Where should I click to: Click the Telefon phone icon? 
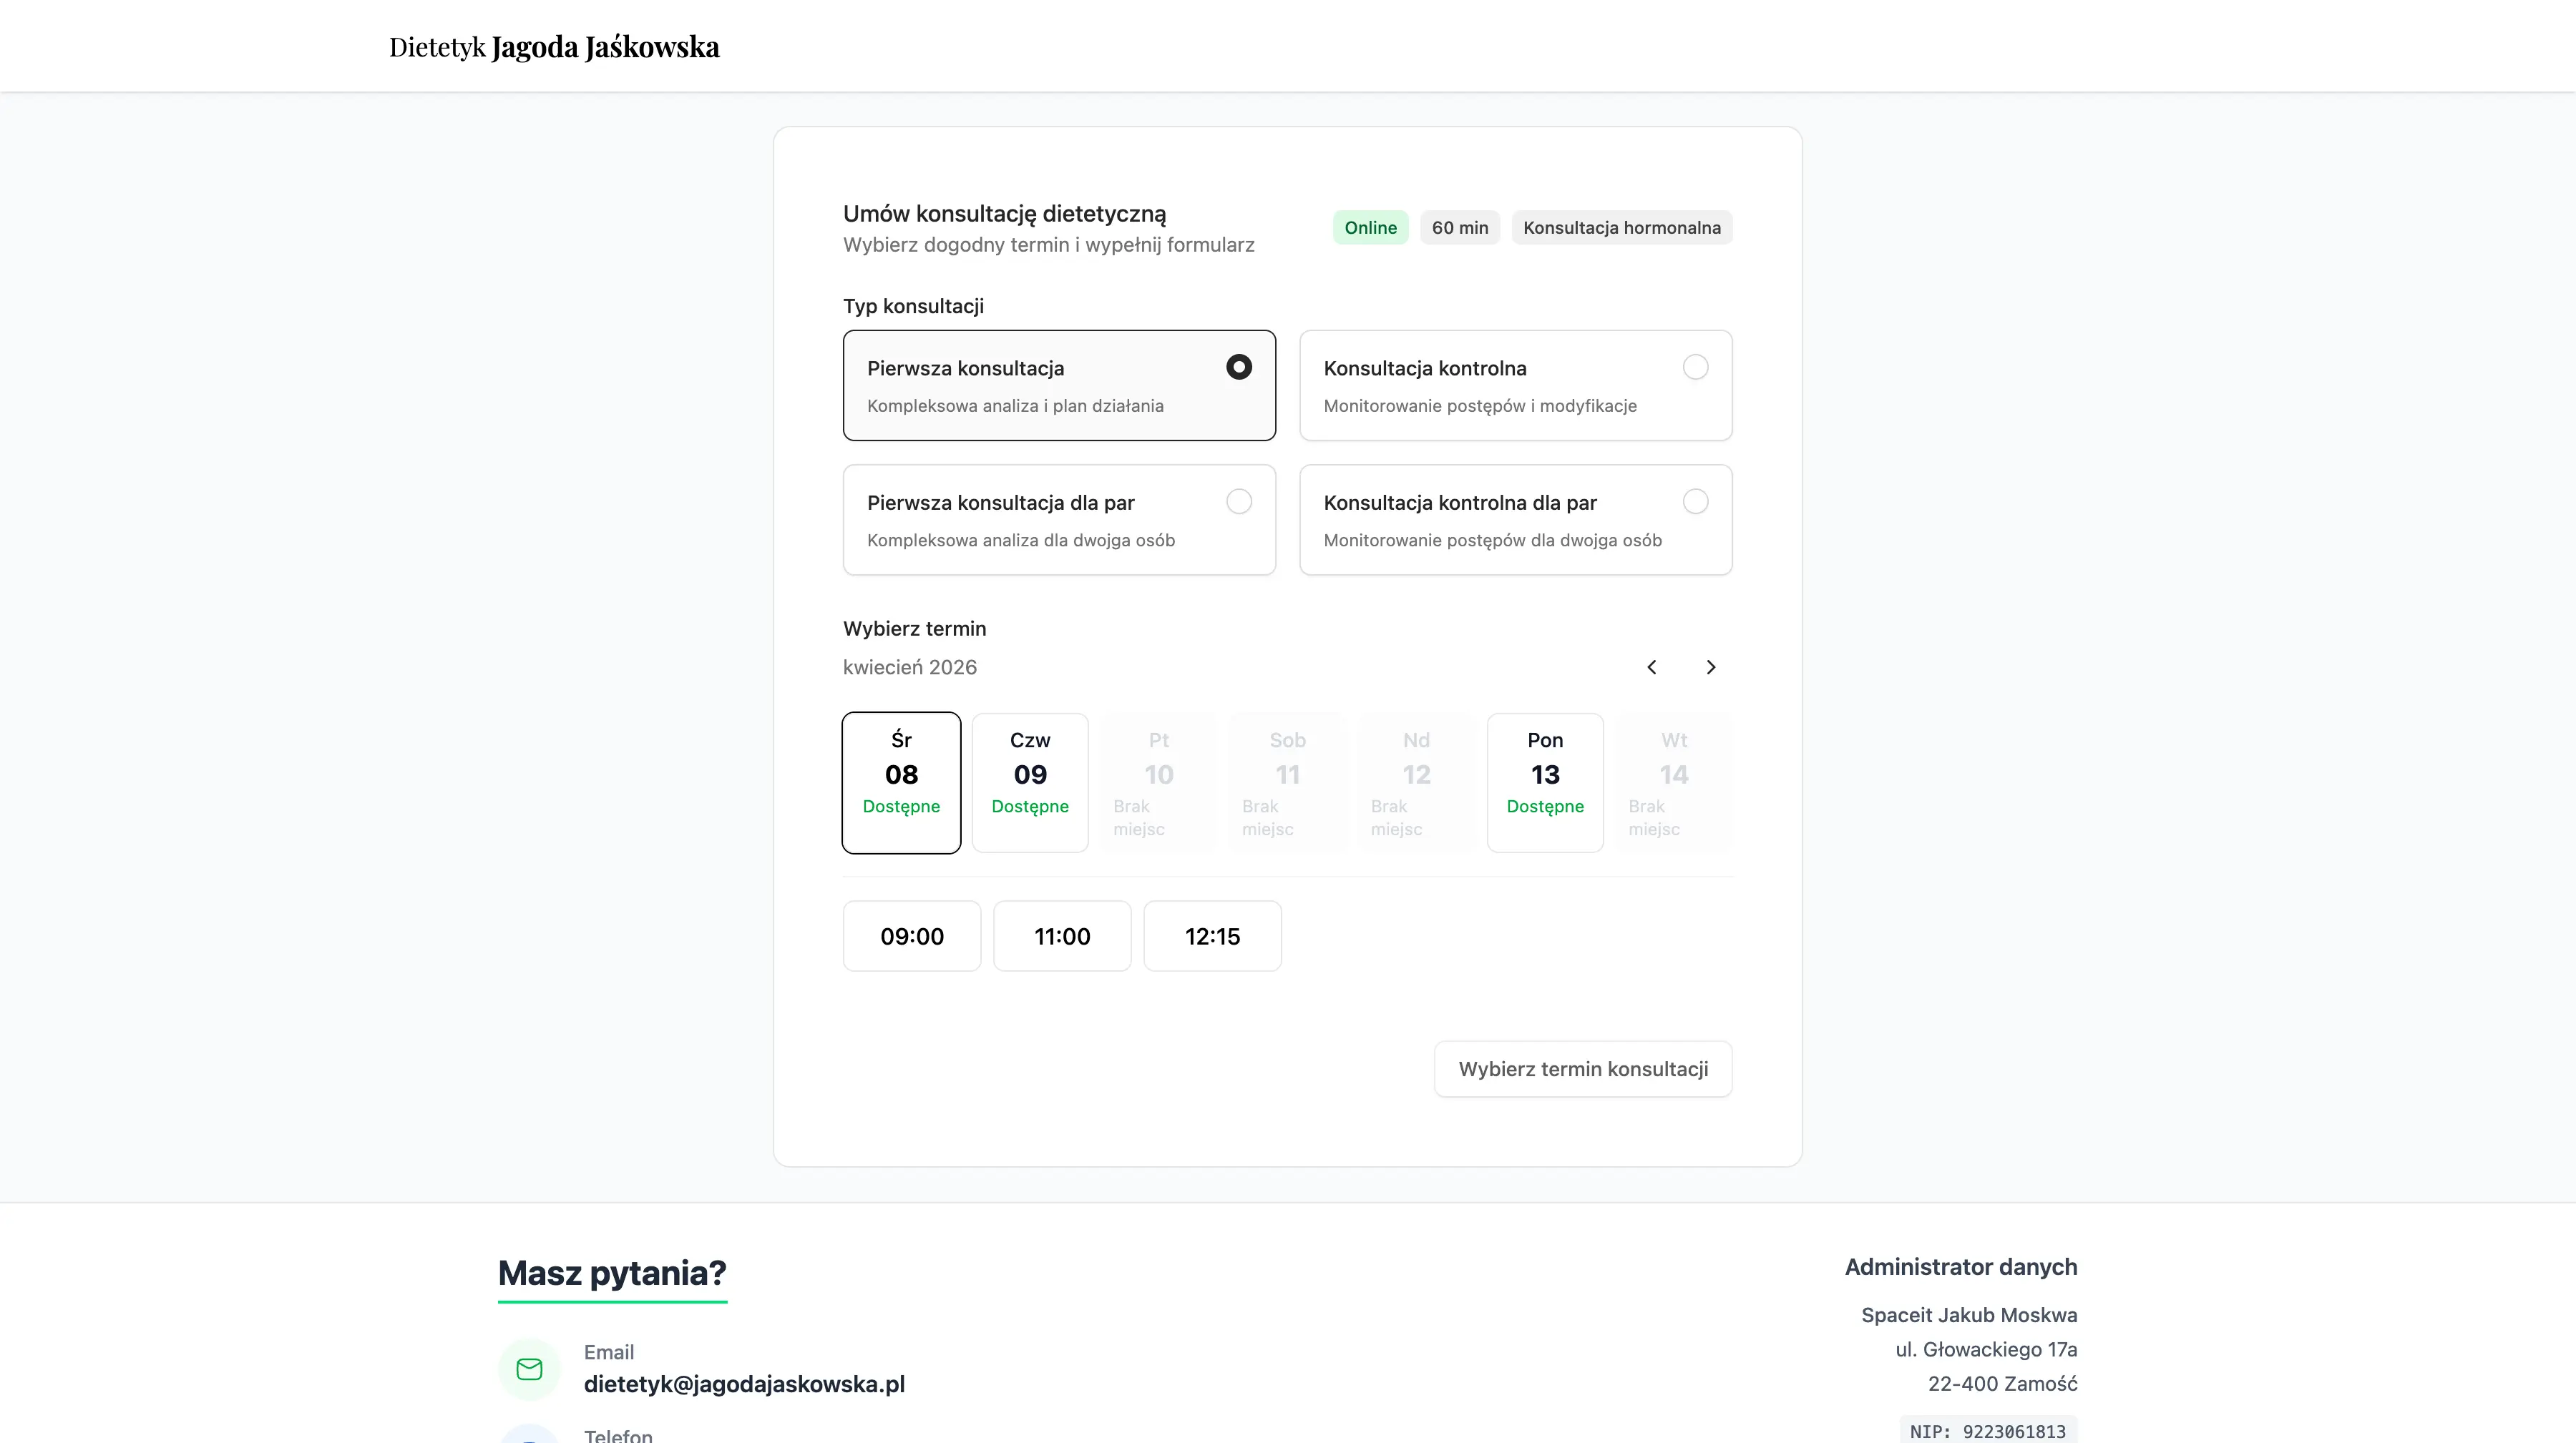click(x=529, y=1435)
